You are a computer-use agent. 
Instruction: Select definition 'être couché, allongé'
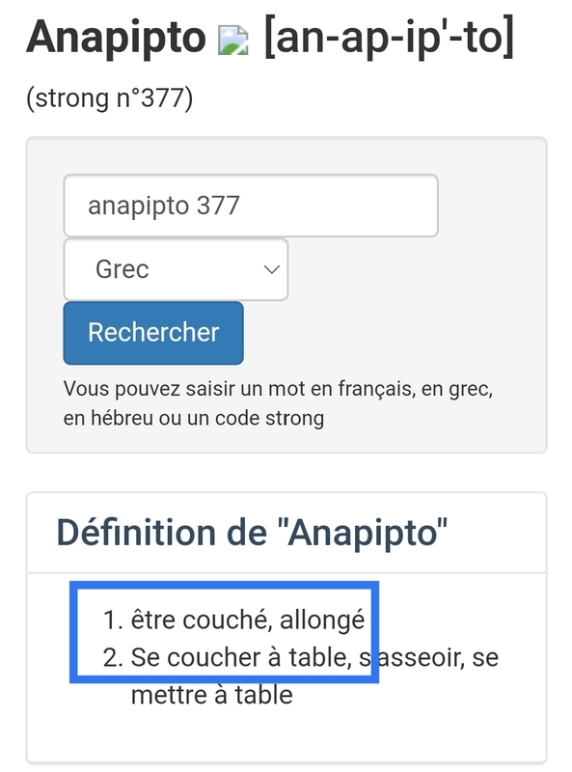pos(248,620)
